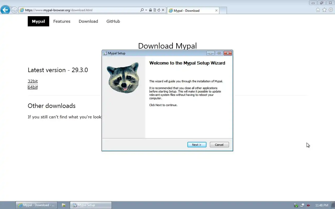Open a new blank browser tab
335x209 pixels.
coord(223,10)
